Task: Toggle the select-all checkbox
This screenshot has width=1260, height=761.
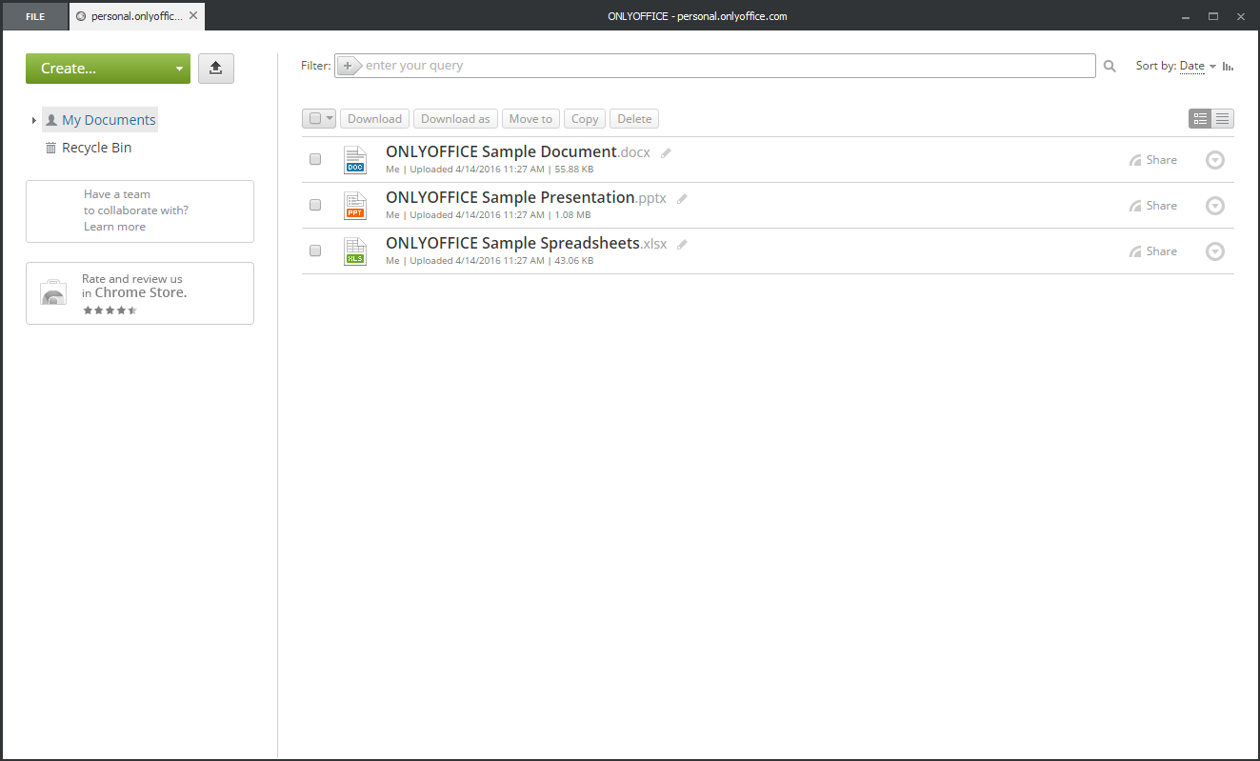Action: (x=314, y=119)
